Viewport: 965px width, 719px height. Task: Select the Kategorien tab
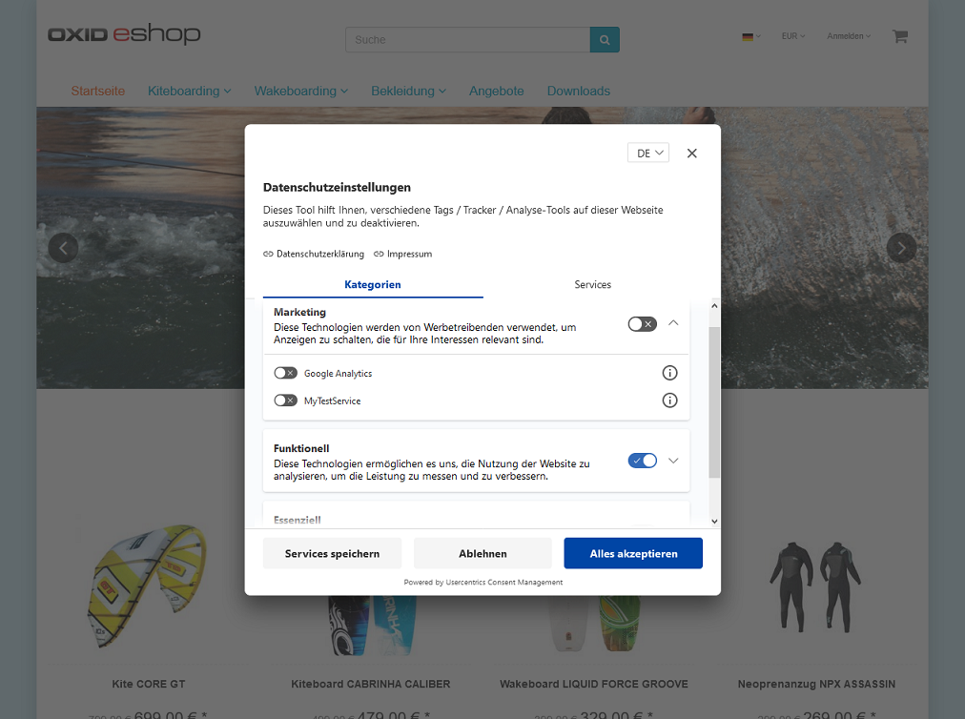(373, 285)
